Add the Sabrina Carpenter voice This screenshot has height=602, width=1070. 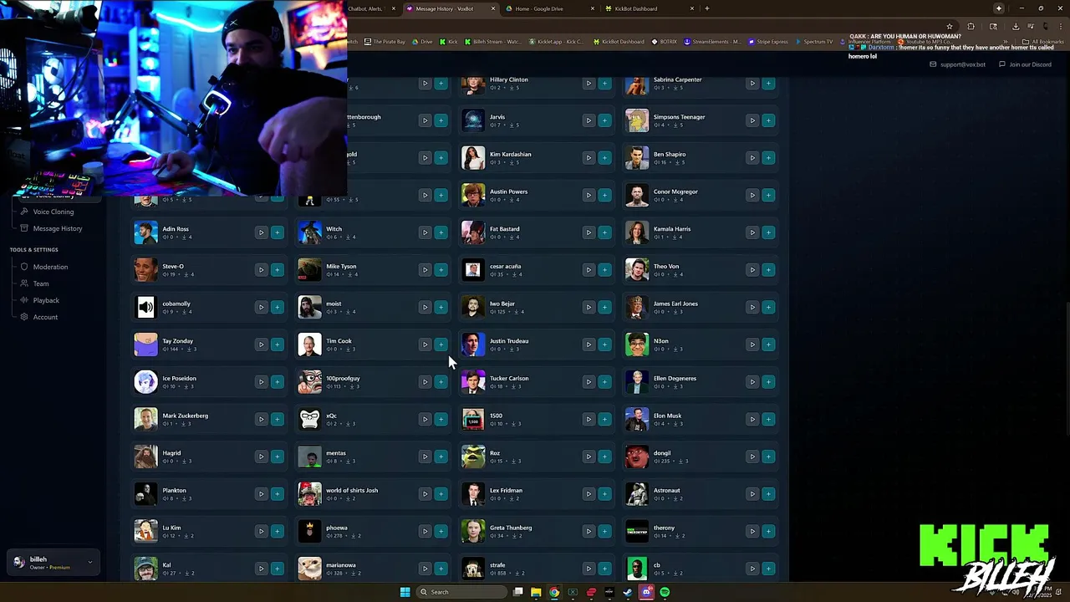click(x=768, y=84)
